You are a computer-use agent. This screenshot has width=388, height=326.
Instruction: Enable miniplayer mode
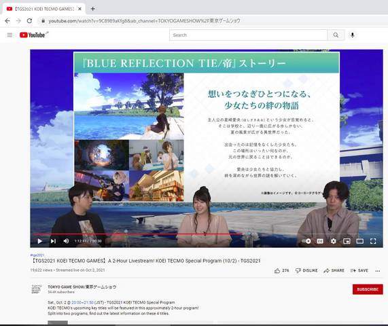347,241
